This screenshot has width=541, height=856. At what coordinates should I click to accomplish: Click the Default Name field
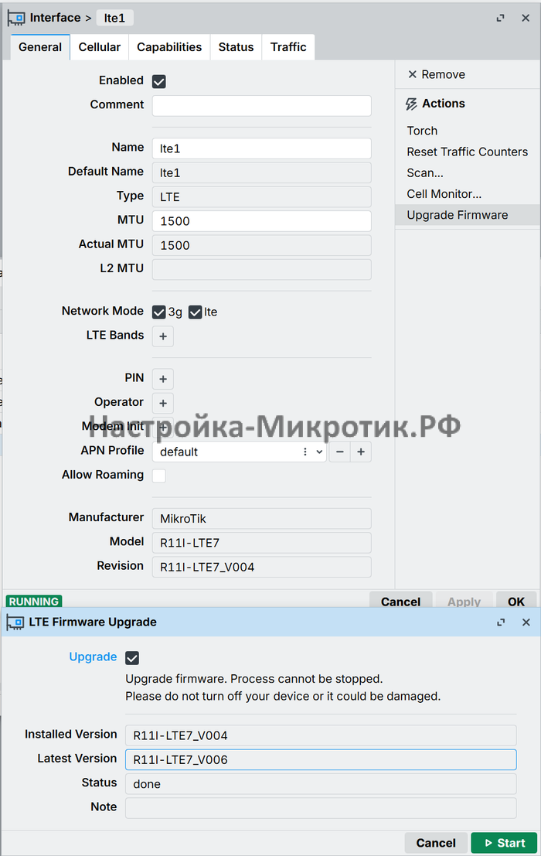coord(262,172)
